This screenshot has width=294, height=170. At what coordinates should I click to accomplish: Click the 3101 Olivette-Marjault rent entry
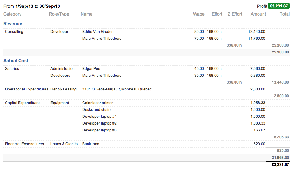pyautogui.click(x=117, y=89)
